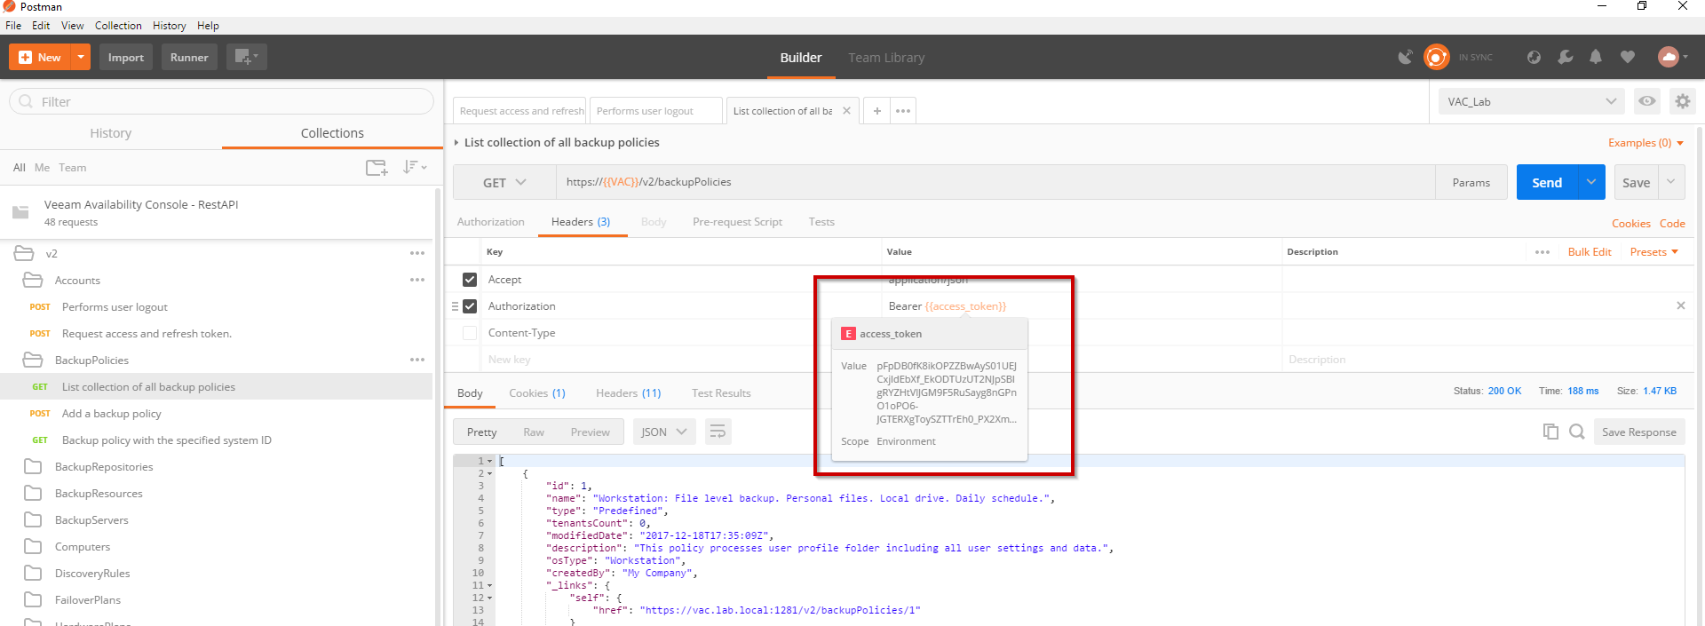Open the Runner
The width and height of the screenshot is (1705, 626).
189,57
